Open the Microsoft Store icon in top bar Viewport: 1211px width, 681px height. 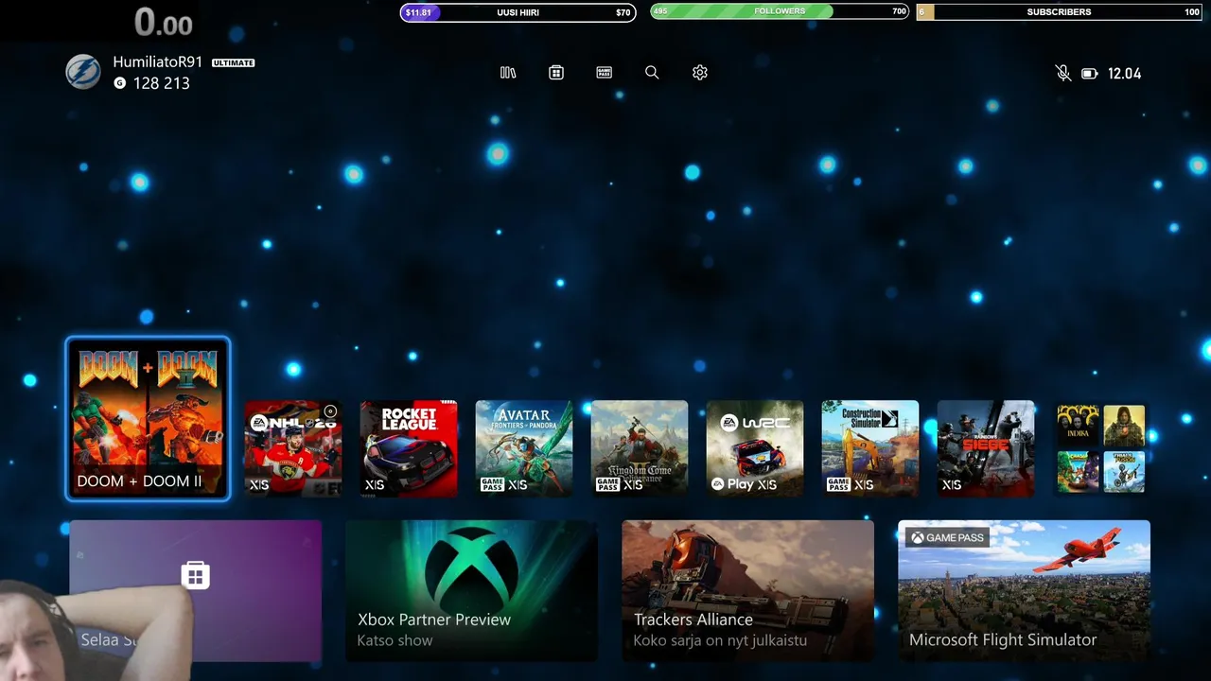556,73
